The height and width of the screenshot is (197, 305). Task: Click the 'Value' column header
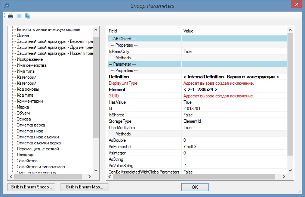pyautogui.click(x=234, y=31)
